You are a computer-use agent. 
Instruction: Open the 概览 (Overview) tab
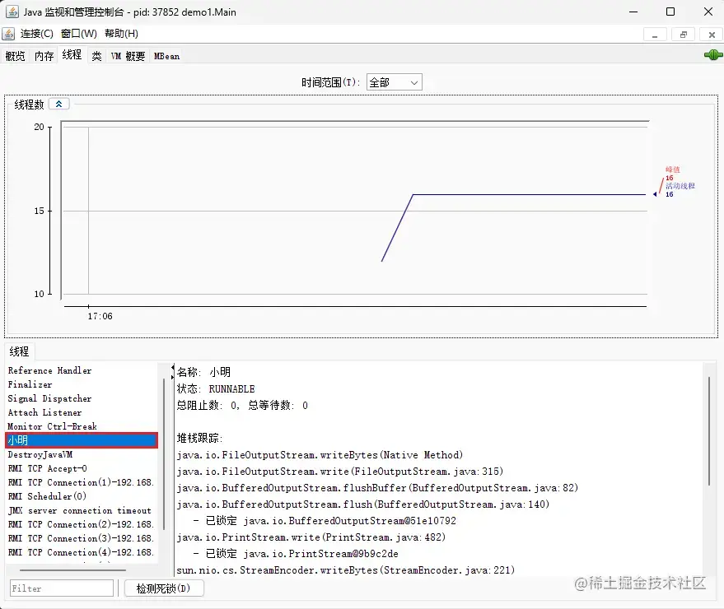[15, 55]
